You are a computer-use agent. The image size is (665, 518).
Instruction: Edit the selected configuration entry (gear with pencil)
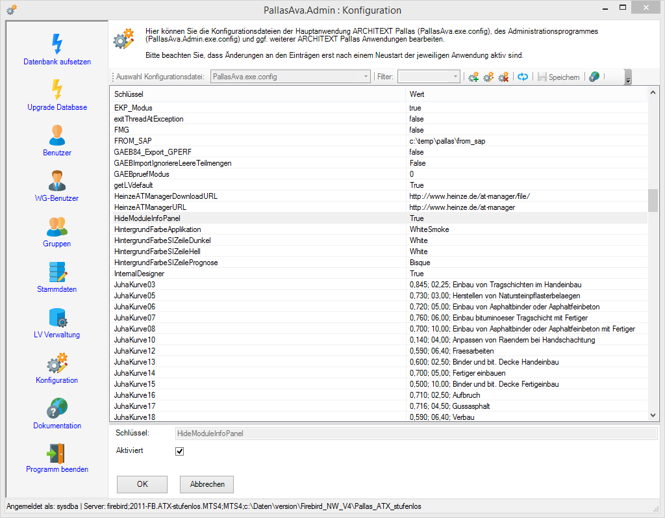(x=488, y=77)
